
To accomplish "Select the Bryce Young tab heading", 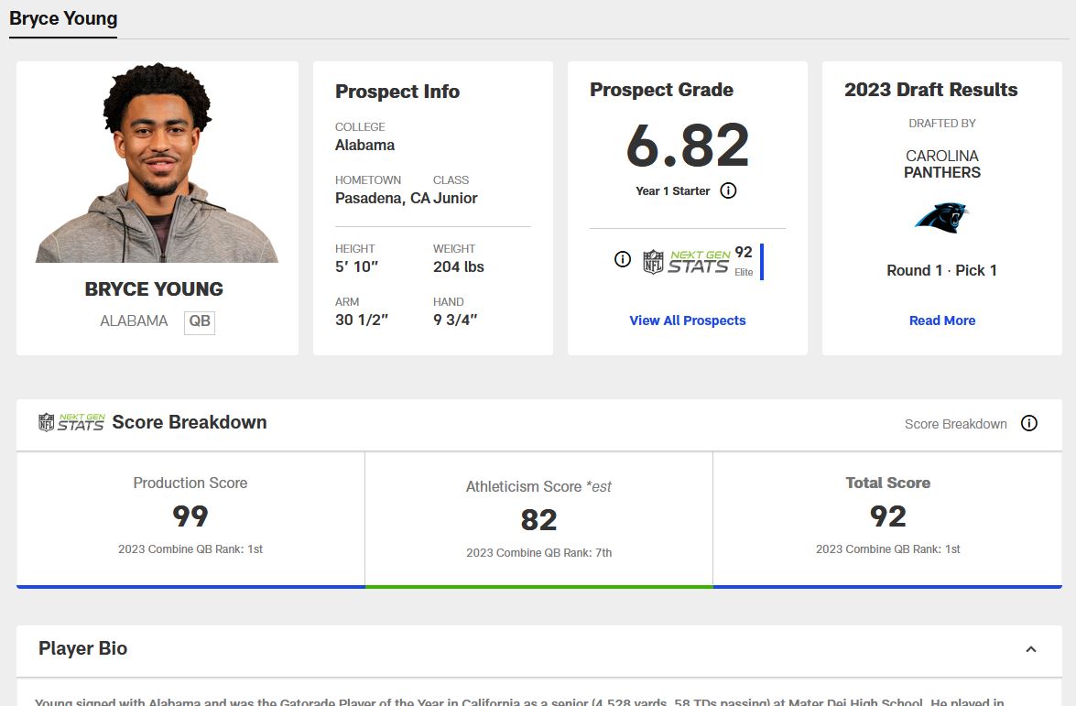I will click(x=63, y=18).
